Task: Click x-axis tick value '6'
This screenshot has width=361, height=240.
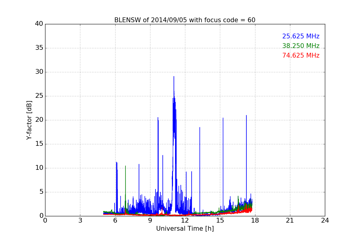Action: pyautogui.click(x=115, y=220)
